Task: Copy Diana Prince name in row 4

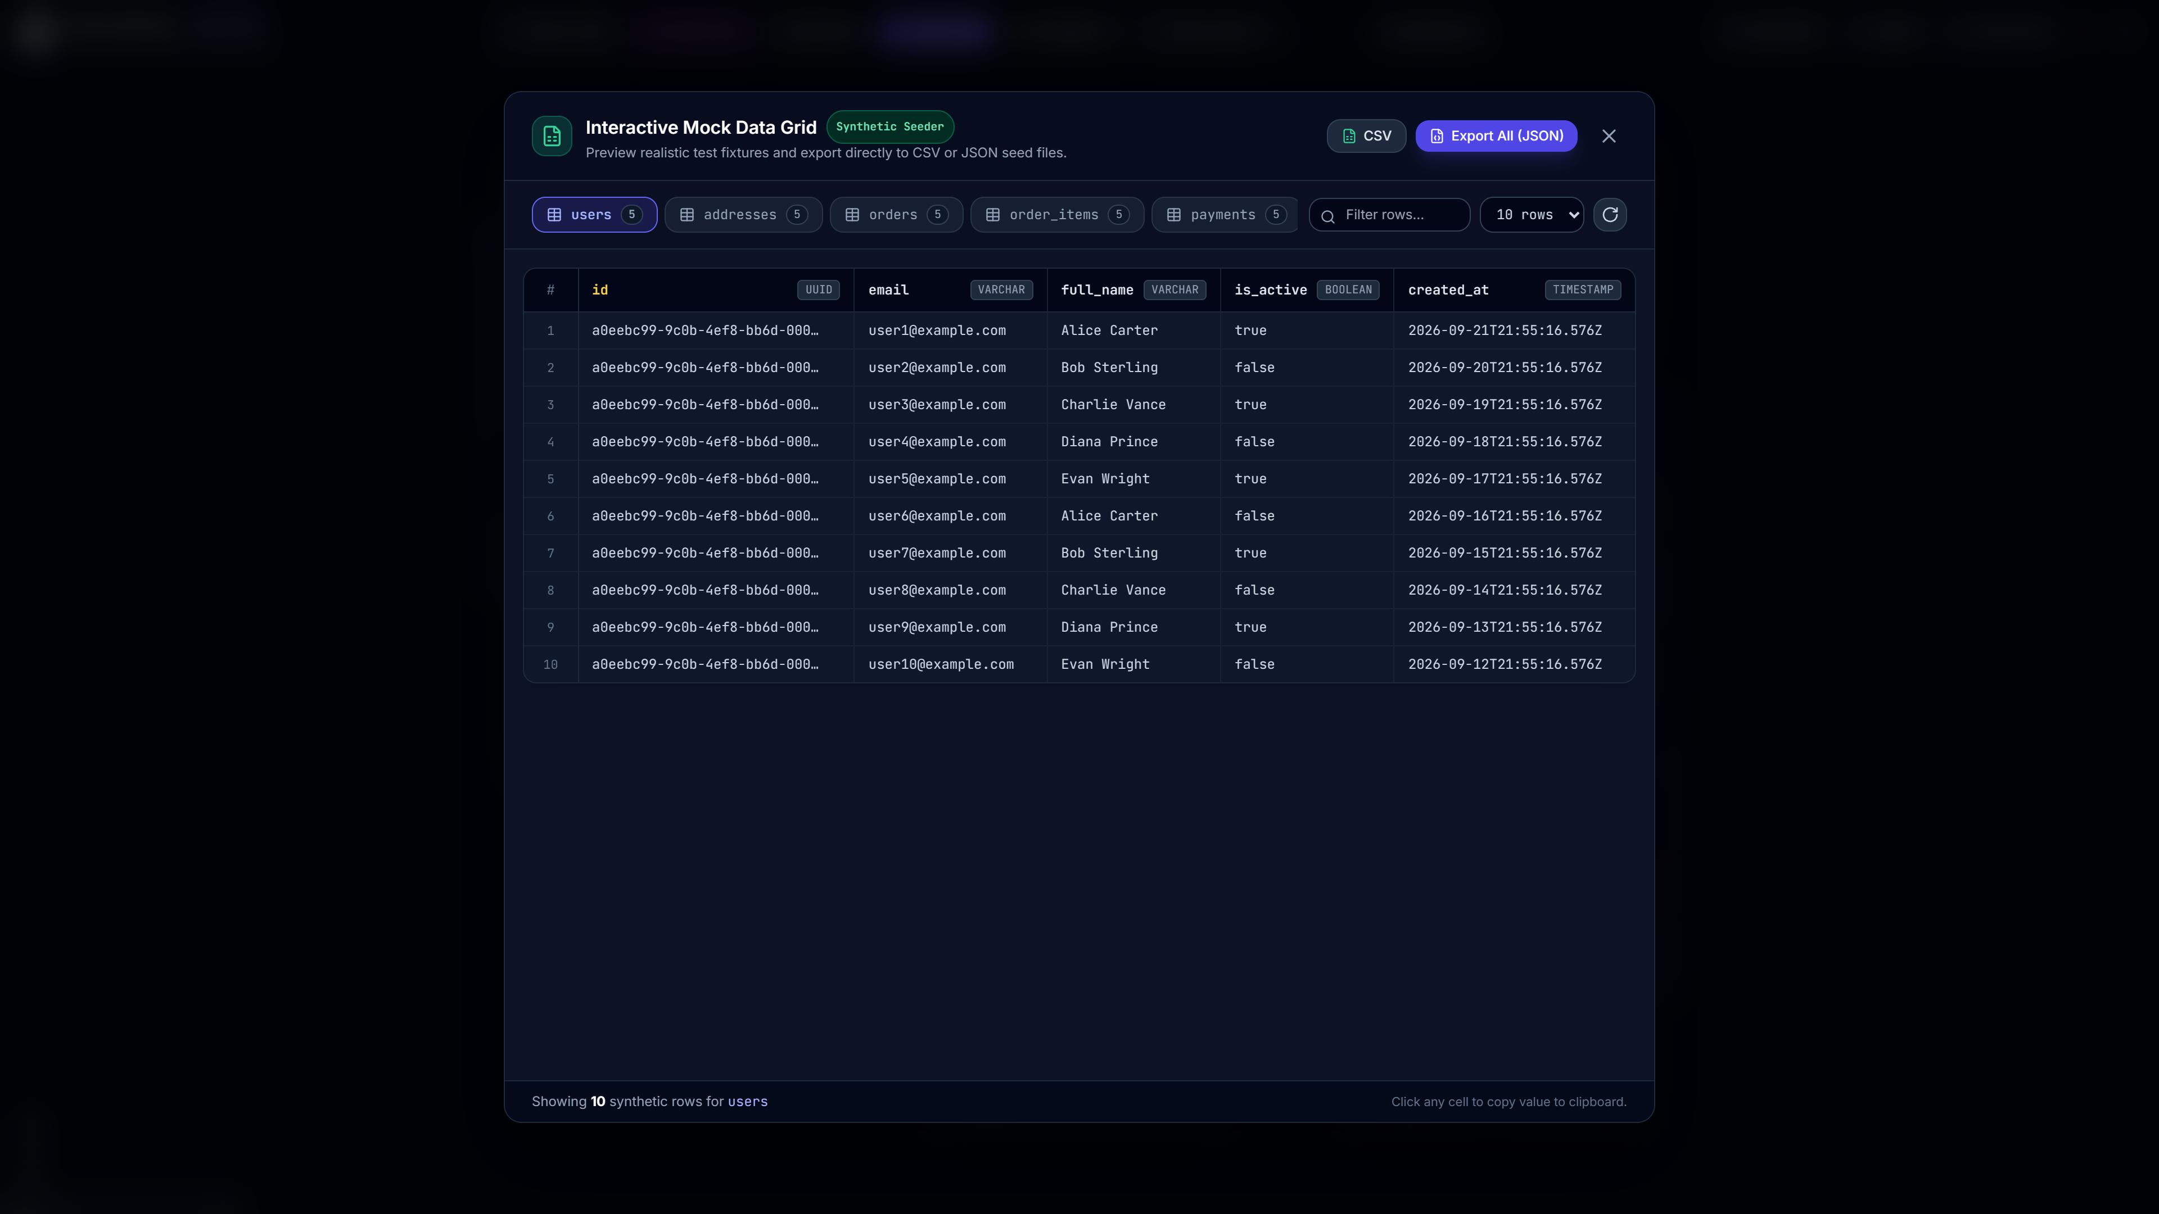Action: (1133, 441)
